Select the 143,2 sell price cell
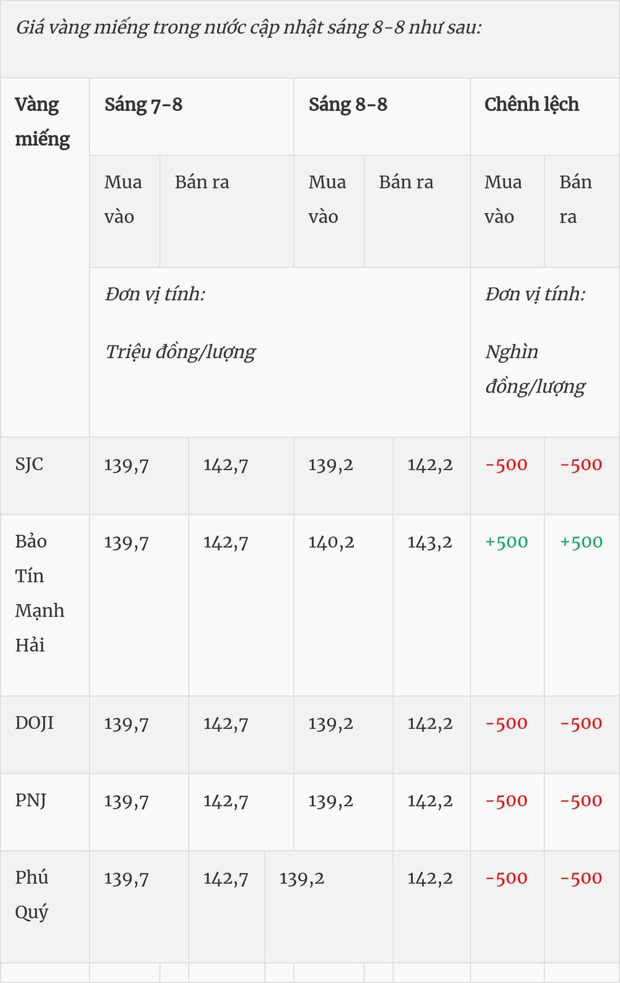 coord(432,605)
